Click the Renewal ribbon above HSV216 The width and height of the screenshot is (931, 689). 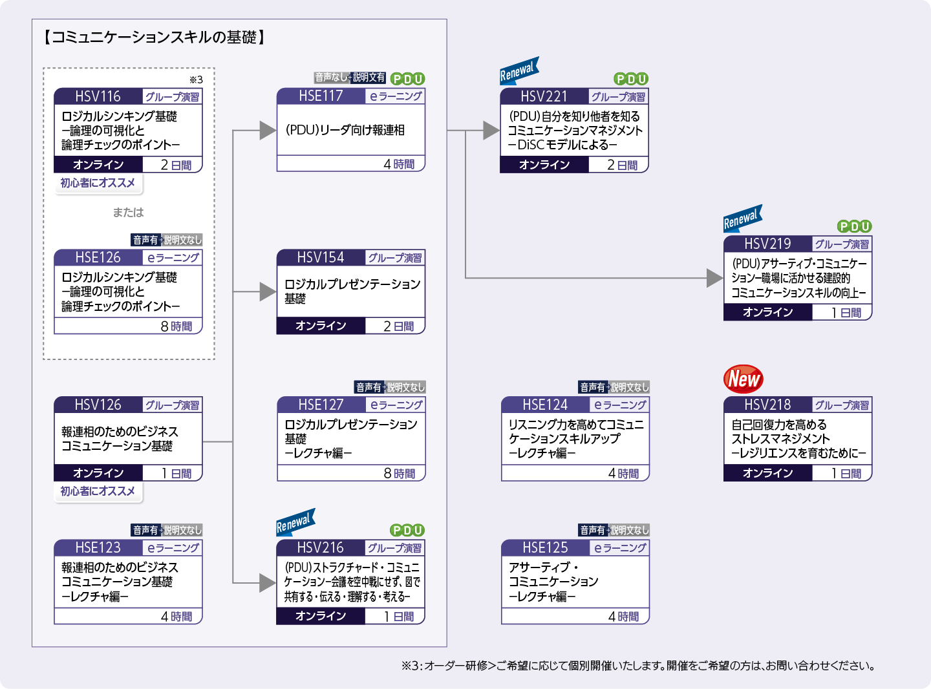(295, 522)
